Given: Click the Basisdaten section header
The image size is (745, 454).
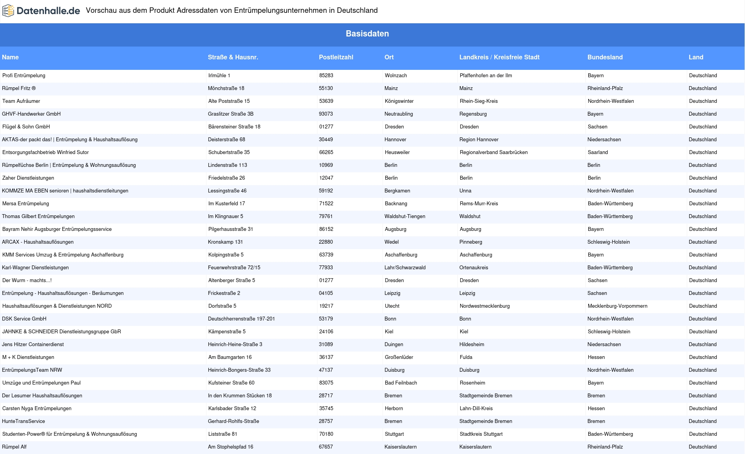Looking at the screenshot, I should click(367, 34).
